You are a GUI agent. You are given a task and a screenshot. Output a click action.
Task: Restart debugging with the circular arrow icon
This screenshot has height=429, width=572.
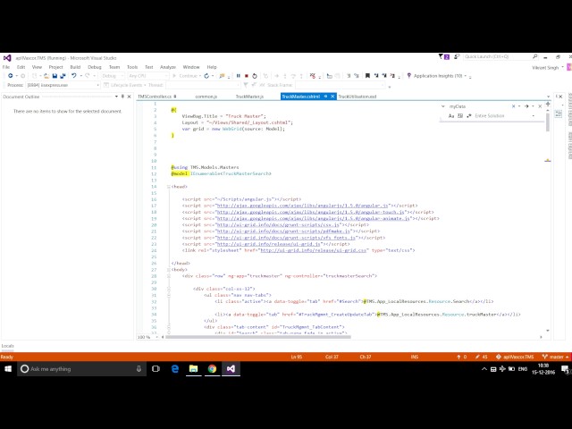pos(255,76)
